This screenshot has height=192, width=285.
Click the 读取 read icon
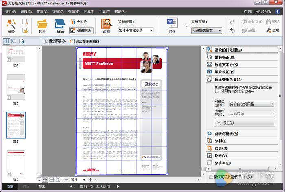tap(106, 26)
